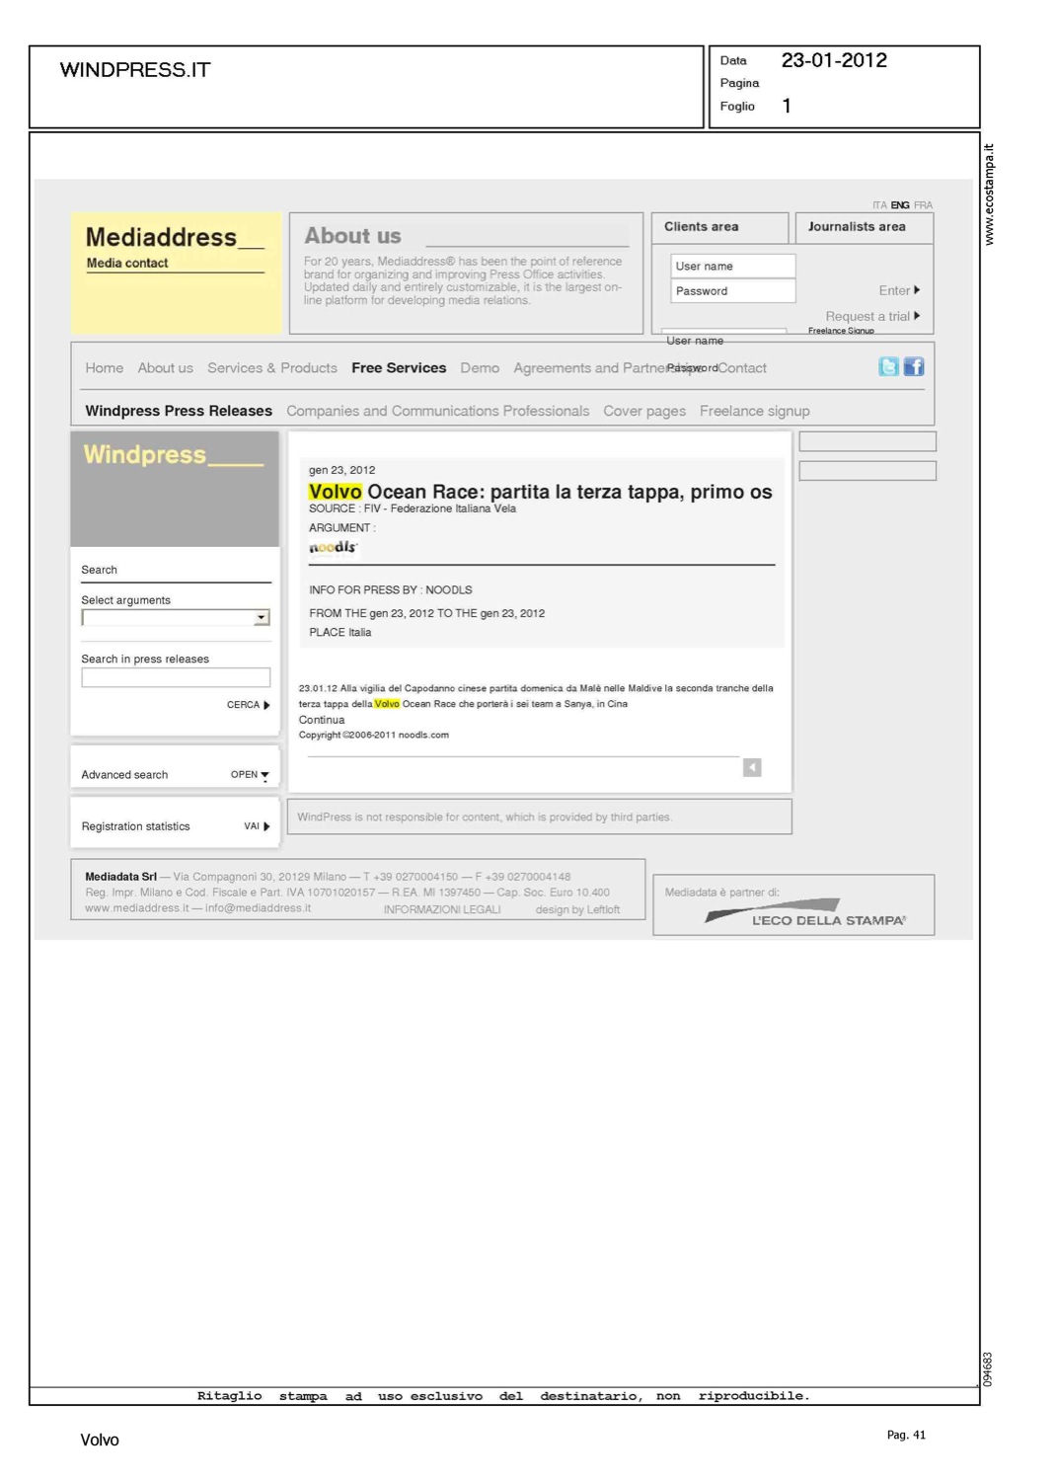
Task: Expand Advanced search with OPEN
Action: coord(250,775)
